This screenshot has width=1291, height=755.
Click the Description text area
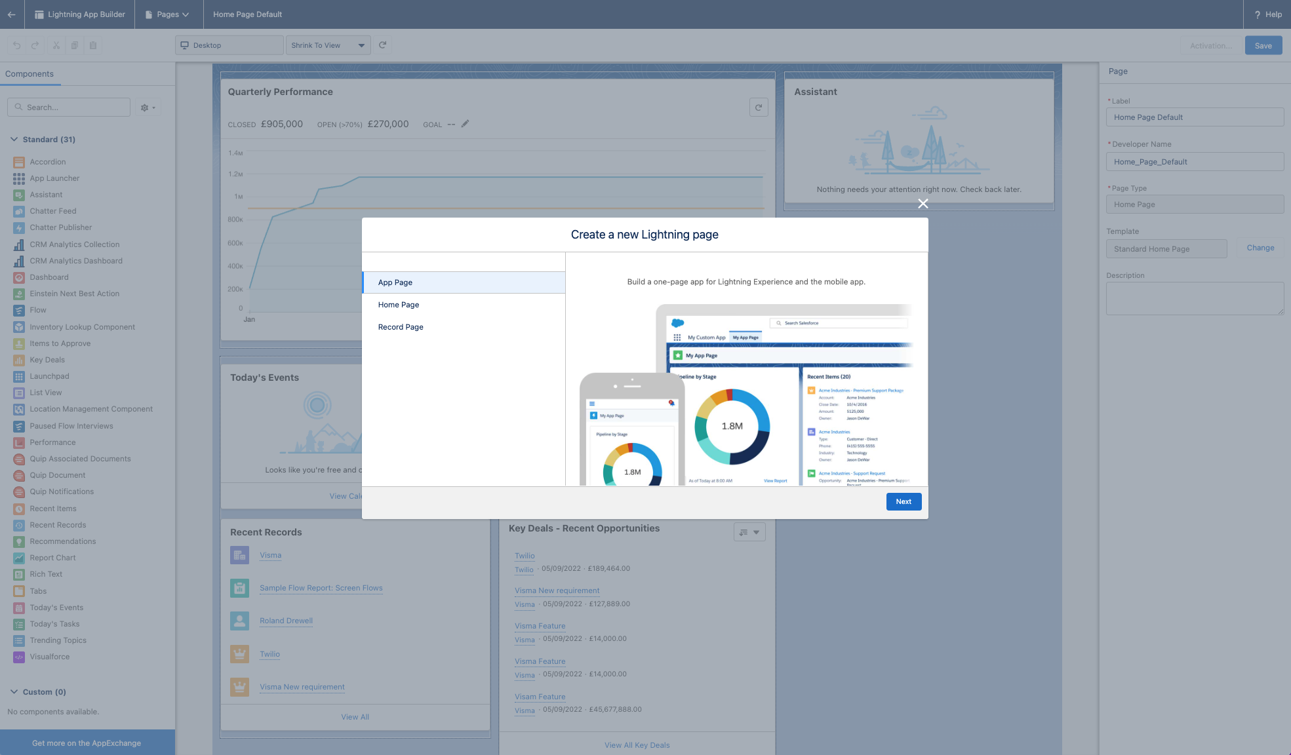[x=1195, y=299]
